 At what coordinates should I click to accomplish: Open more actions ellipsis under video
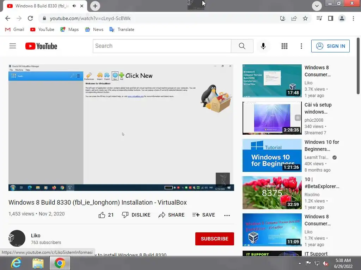pos(227,215)
